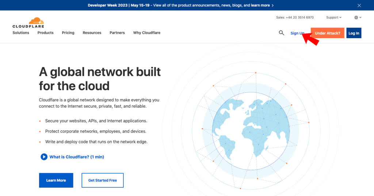Viewport: 374px width, 196px height.
Task: Click the Sales phone number text
Action: (295, 17)
